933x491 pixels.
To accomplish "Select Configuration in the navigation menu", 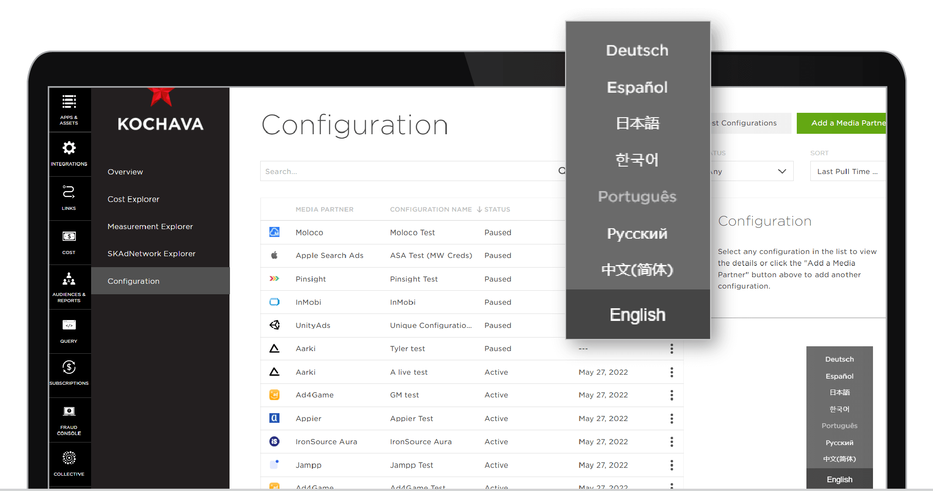I will [160, 281].
